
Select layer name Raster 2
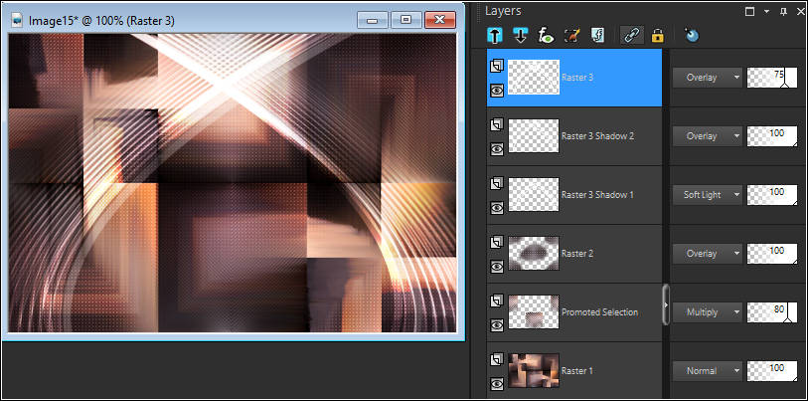(577, 254)
